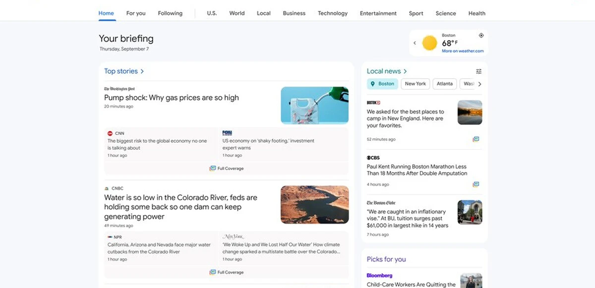
Task: Click the Colorado River story thumbnail
Action: [x=314, y=205]
